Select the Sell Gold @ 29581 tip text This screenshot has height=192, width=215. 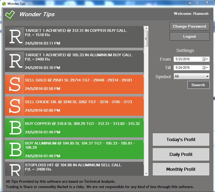pos(78,80)
